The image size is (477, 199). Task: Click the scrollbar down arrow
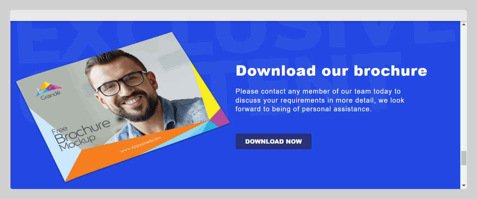tap(464, 185)
